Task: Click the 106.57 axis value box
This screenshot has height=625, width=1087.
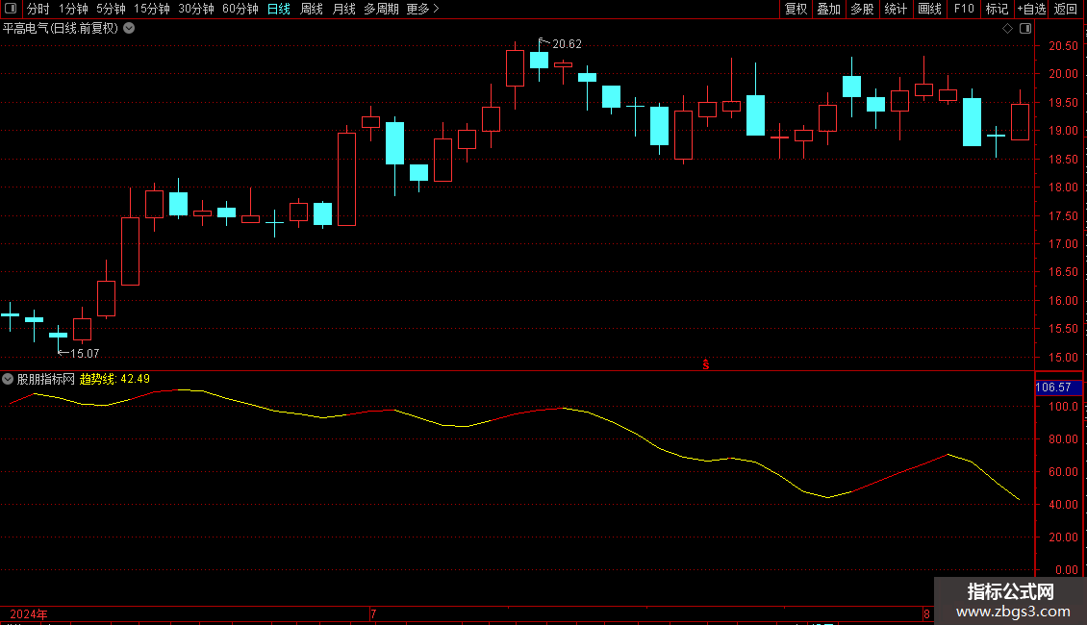Action: point(1058,387)
